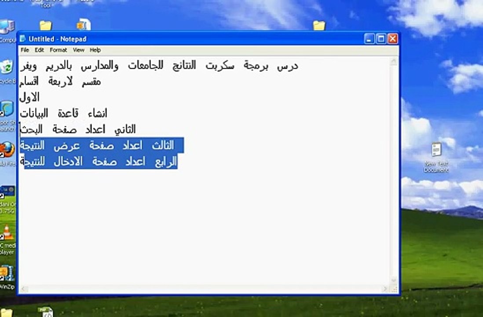Click the word مقسم in the second line
Image resolution: width=483 pixels, height=317 pixels.
click(x=91, y=82)
